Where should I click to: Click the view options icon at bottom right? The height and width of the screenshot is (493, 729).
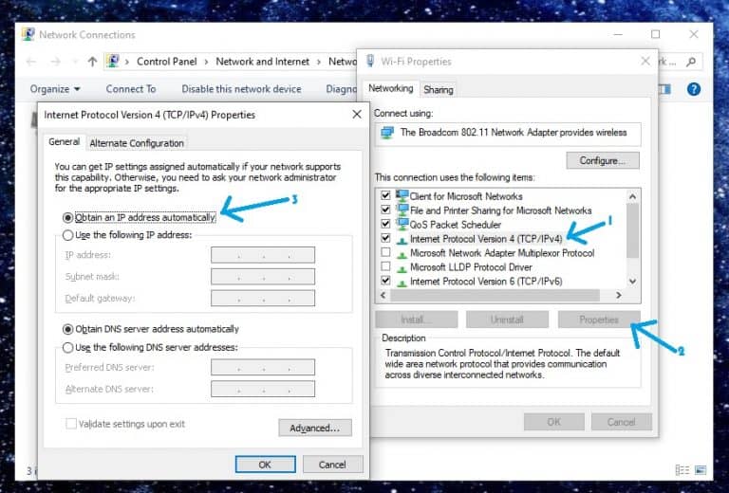click(682, 470)
